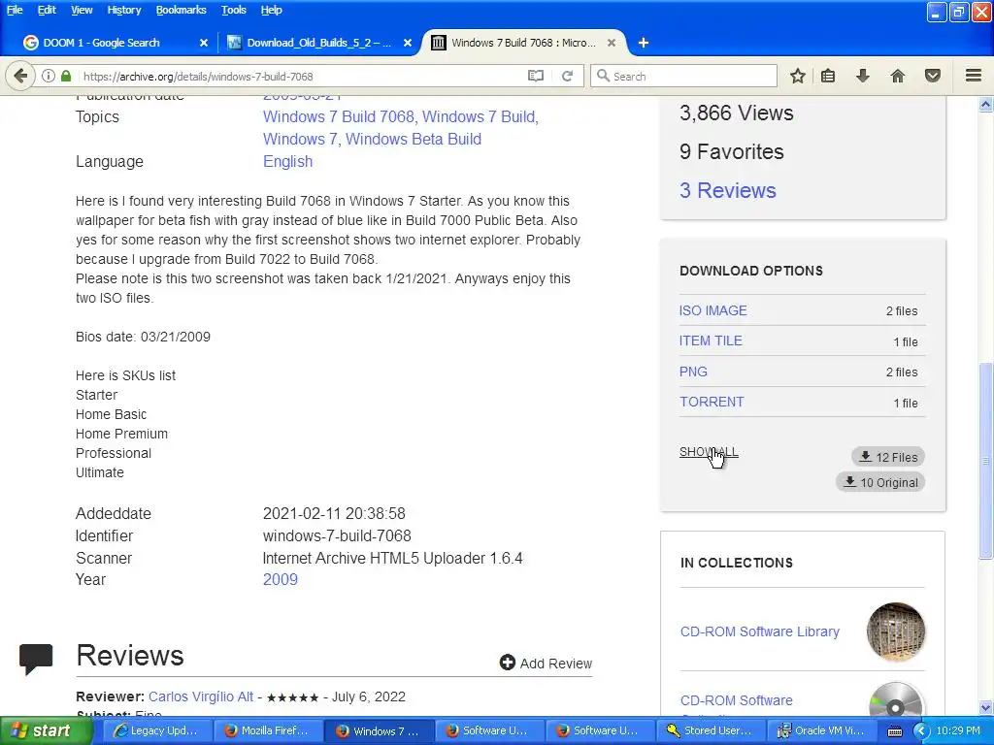
Task: Click Windows 7 Build 7068 topic link
Action: coord(339,116)
